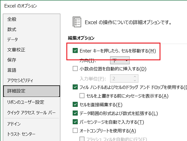This screenshot has width=187, height=141.
Task: Click the Excel のオプション dialog title
Action: coord(21,6)
